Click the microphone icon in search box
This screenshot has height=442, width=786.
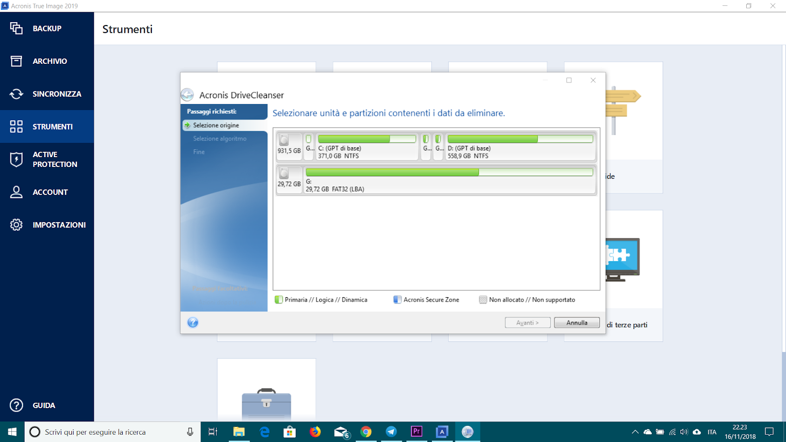click(x=190, y=432)
